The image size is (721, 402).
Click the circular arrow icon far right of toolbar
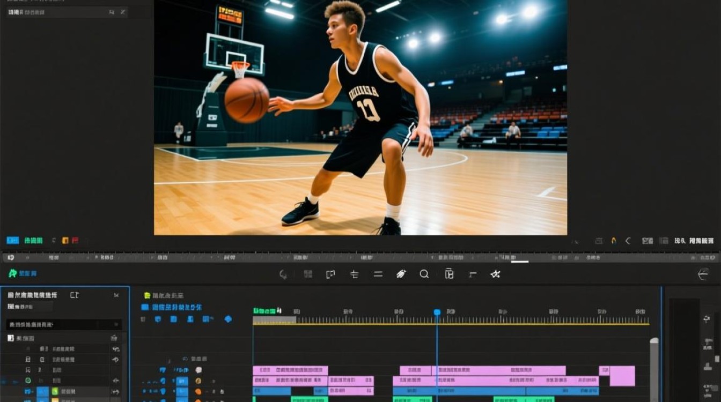[703, 274]
